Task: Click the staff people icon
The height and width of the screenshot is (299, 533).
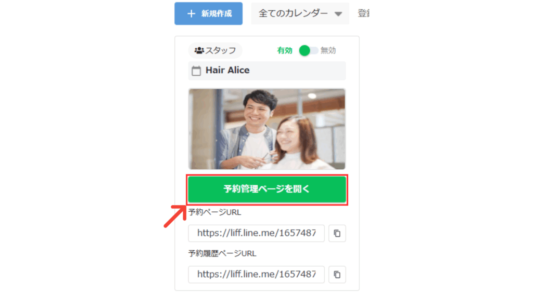Action: coord(199,50)
